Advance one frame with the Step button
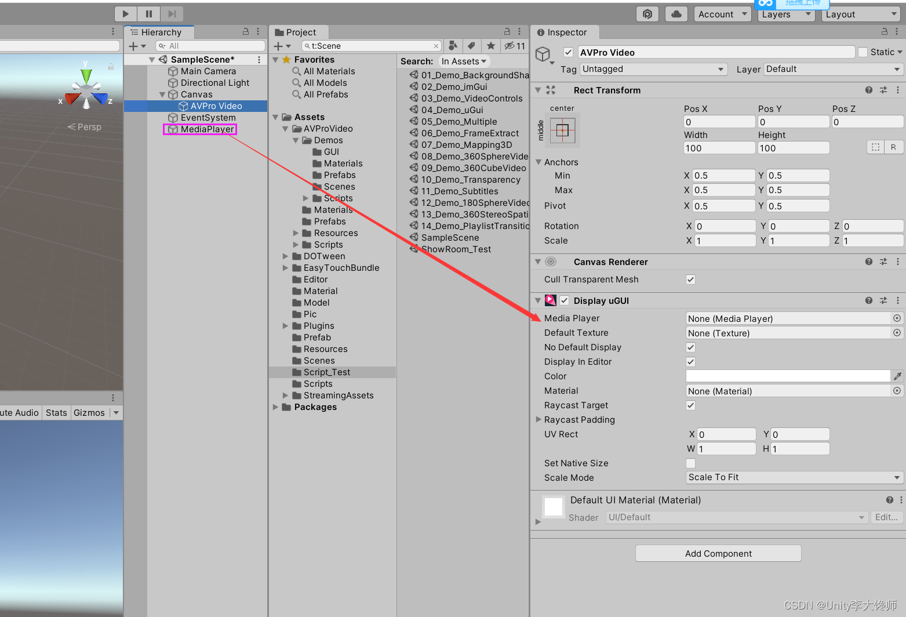This screenshot has width=906, height=617. tap(172, 14)
